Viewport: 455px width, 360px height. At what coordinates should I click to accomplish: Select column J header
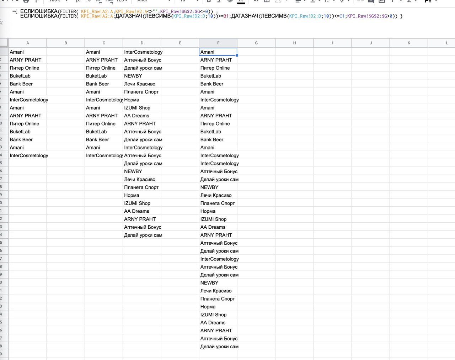(371, 43)
